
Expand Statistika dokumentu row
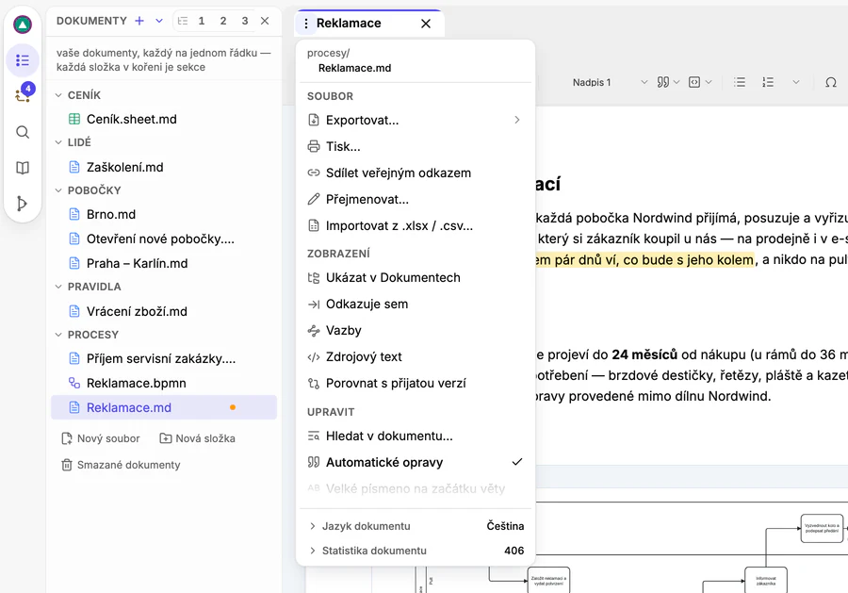416,551
